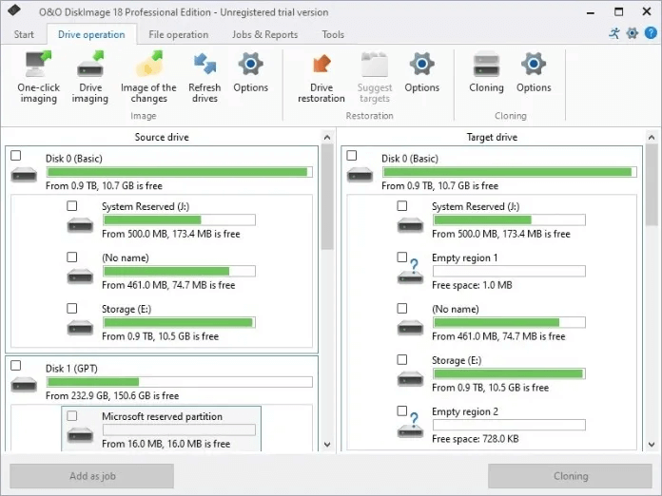Switch to Start tab
The image size is (662, 496).
pyautogui.click(x=24, y=34)
